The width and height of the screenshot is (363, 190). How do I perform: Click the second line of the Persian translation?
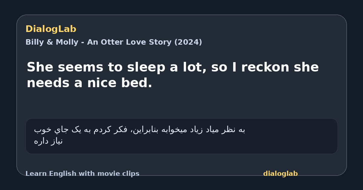click(48, 141)
